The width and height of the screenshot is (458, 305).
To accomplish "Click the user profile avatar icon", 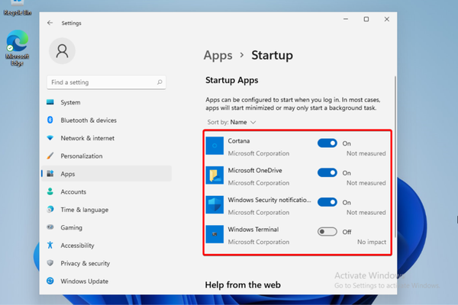I will pos(63,51).
